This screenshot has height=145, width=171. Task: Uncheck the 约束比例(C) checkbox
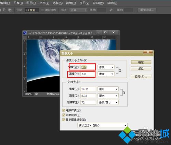pos(64,115)
